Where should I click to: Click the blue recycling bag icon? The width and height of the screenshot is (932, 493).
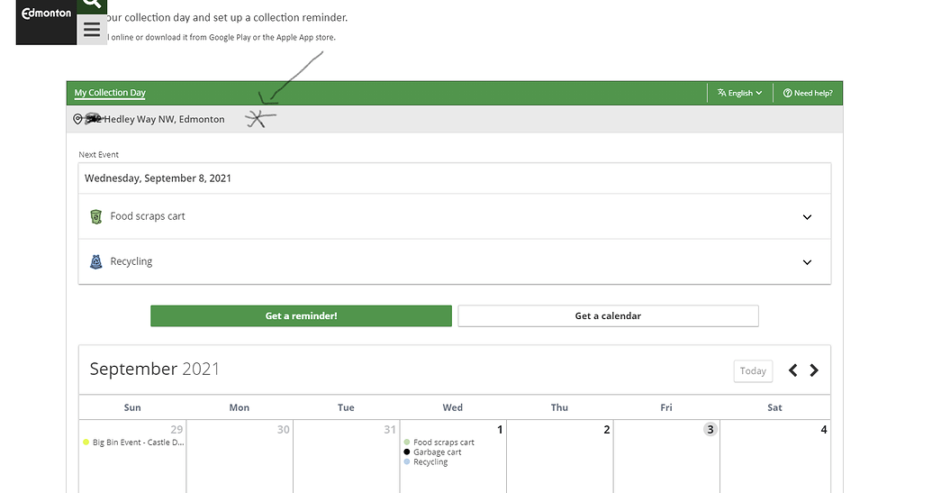click(95, 261)
